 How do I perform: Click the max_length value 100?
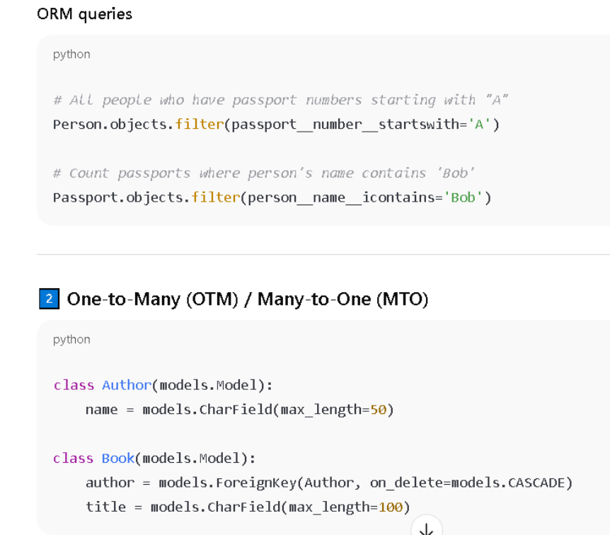coord(390,507)
